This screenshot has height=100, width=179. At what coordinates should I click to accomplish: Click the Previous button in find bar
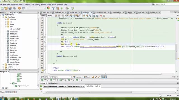tap(77, 77)
